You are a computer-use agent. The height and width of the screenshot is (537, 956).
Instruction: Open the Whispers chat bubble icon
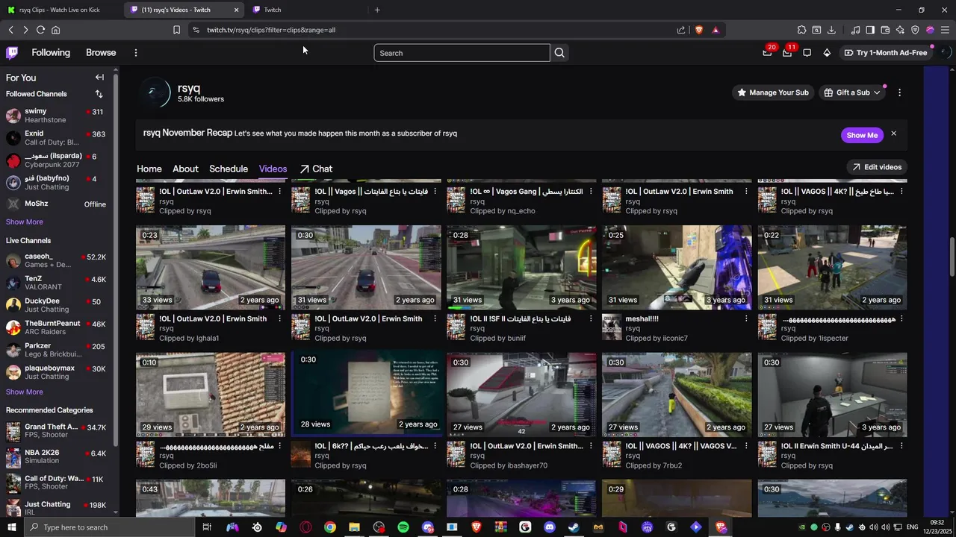(x=807, y=53)
